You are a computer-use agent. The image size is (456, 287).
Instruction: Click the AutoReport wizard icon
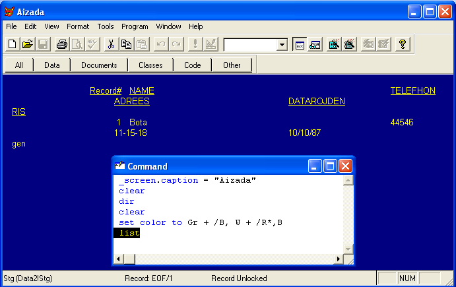pyautogui.click(x=383, y=44)
